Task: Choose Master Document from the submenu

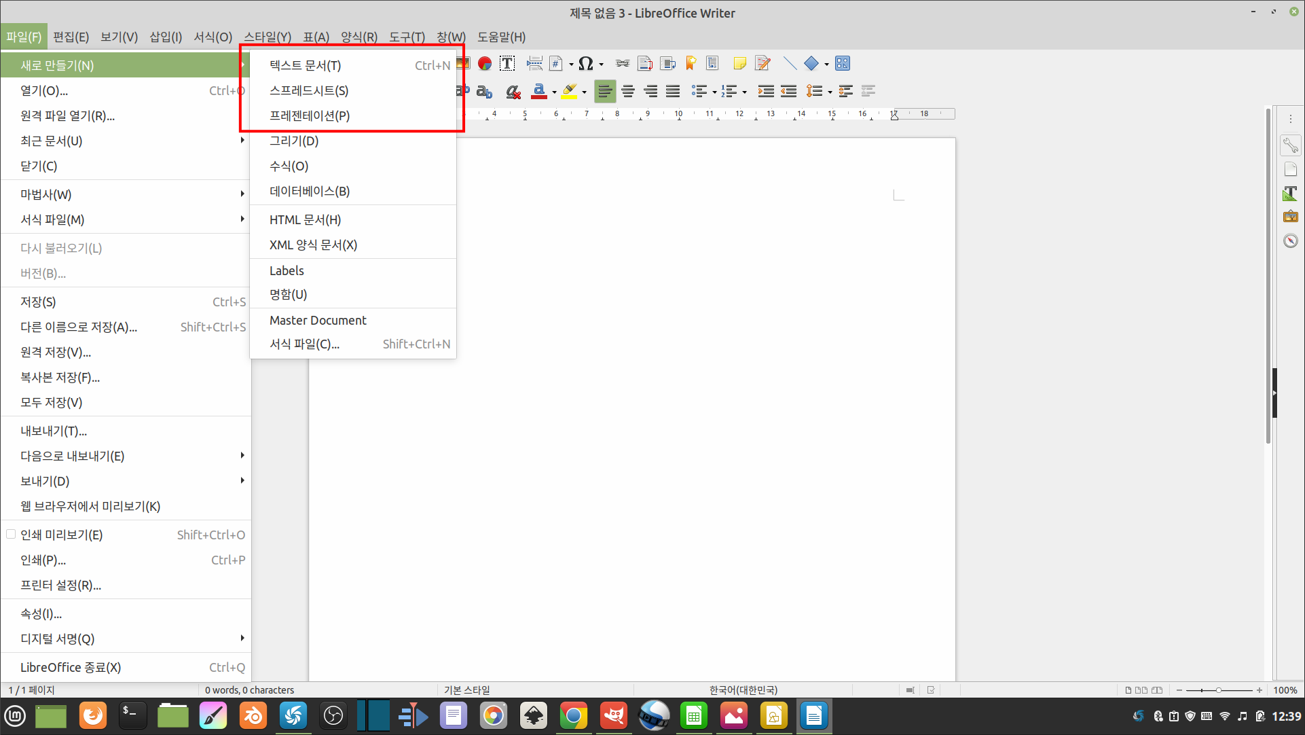Action: (x=353, y=321)
